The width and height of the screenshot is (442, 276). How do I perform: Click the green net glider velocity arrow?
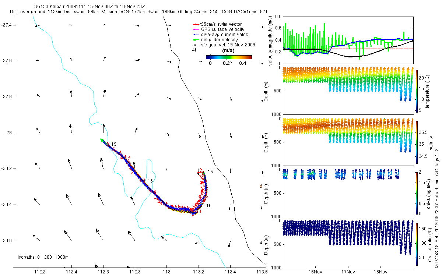coord(195,39)
